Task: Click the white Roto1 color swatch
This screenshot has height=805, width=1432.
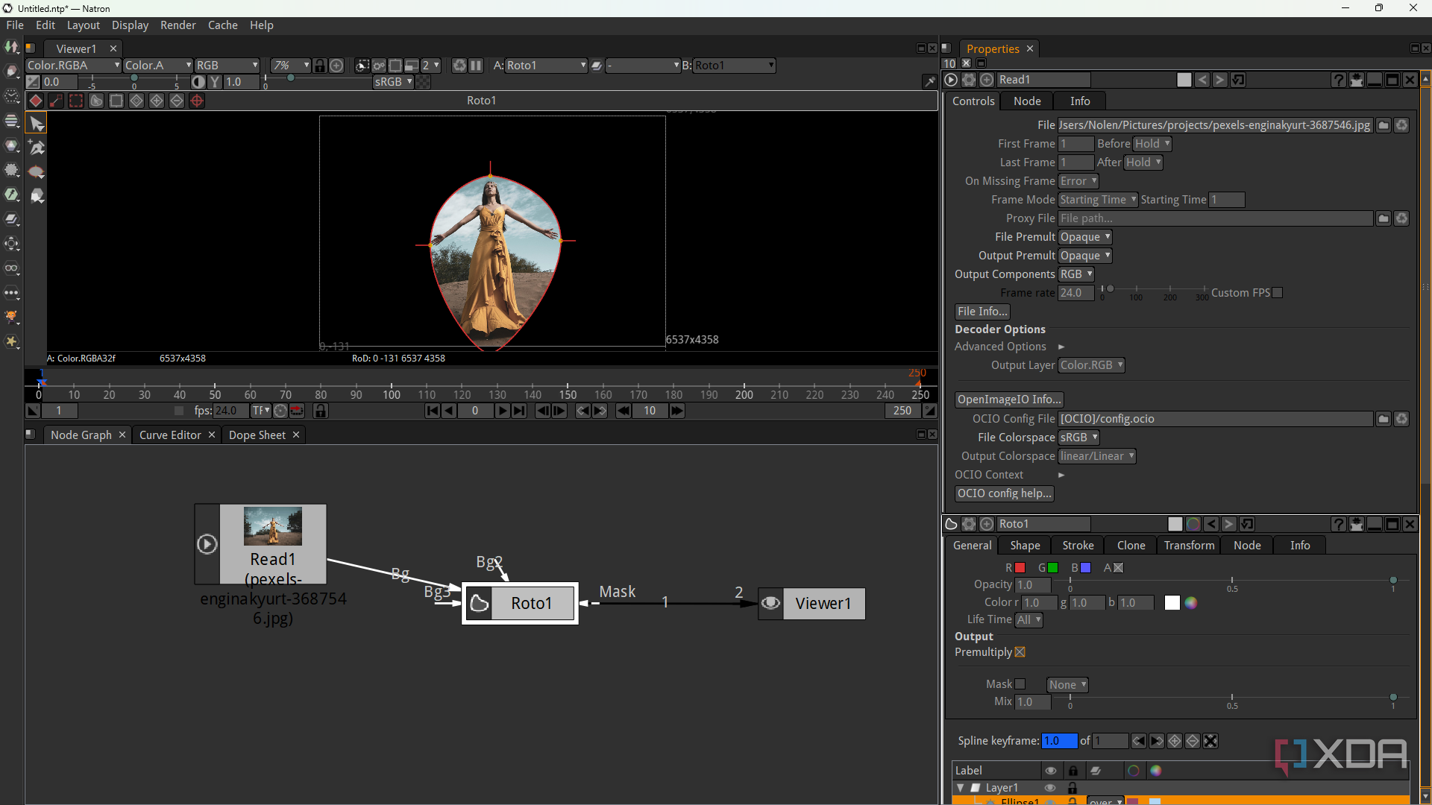Action: pyautogui.click(x=1172, y=603)
